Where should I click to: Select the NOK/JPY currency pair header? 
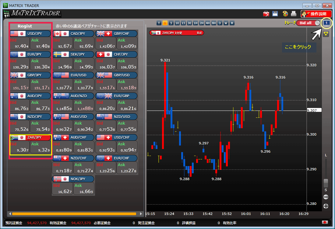pos(73,179)
